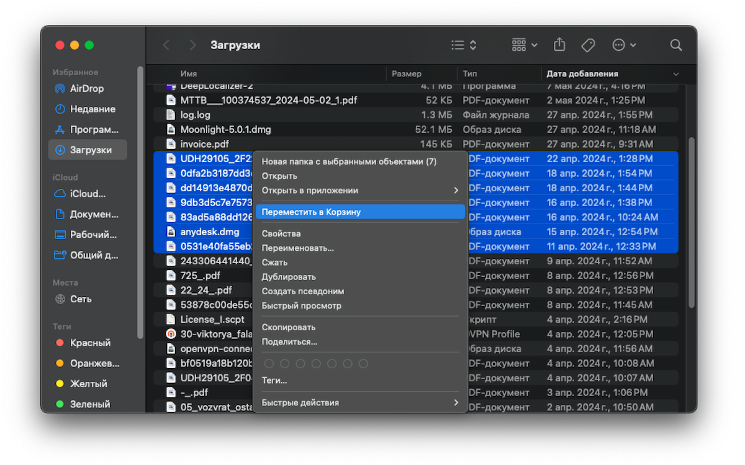Screen dimensions: 745x465
Task: Select the Красный tag in sidebar
Action: point(88,343)
